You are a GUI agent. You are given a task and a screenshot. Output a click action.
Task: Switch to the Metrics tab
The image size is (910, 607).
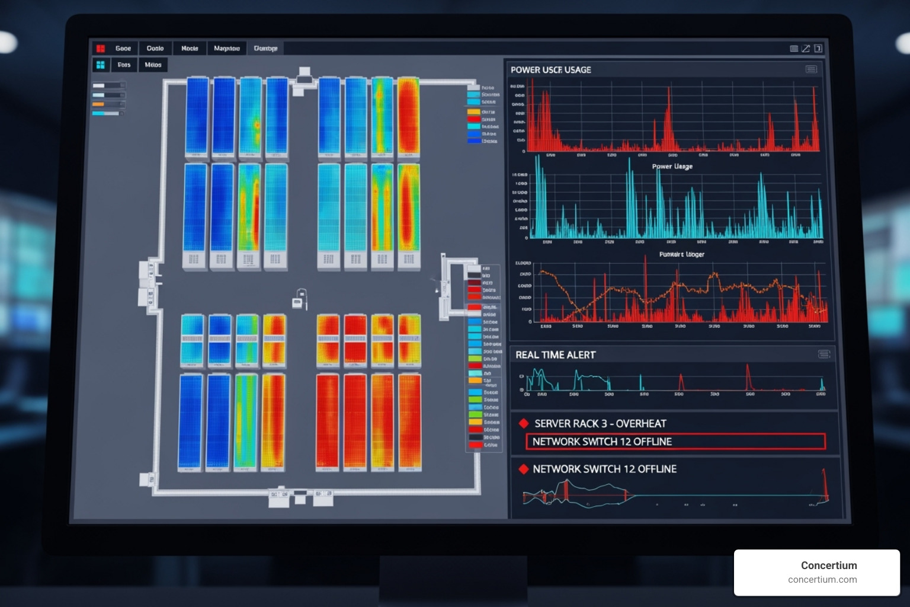tap(152, 65)
